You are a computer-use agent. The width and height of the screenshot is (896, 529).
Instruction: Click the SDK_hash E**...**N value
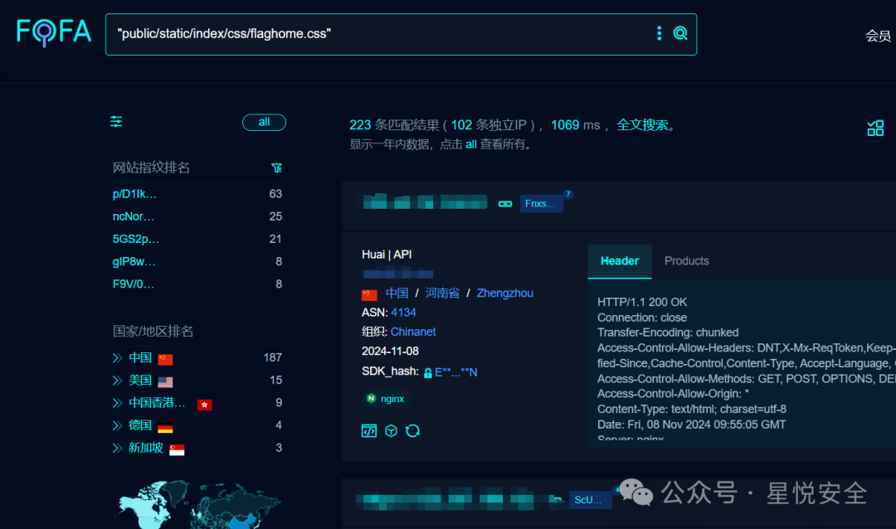[456, 372]
